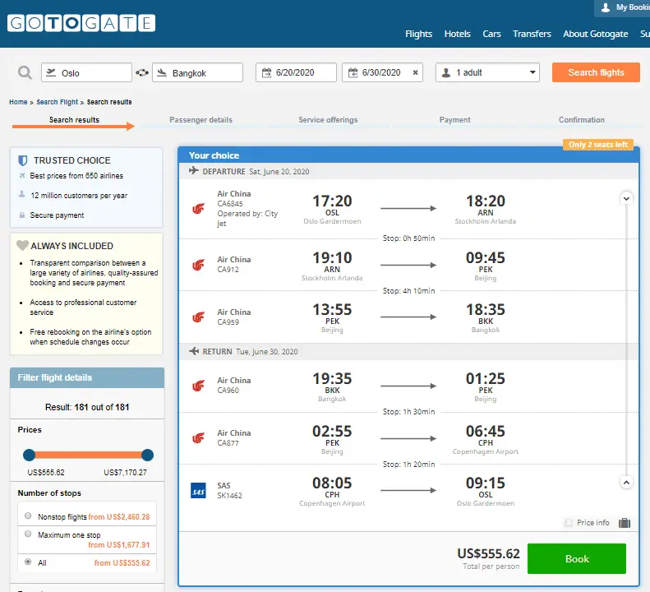
Task: Click the baggage suitcase icon near Price info
Action: click(x=625, y=523)
